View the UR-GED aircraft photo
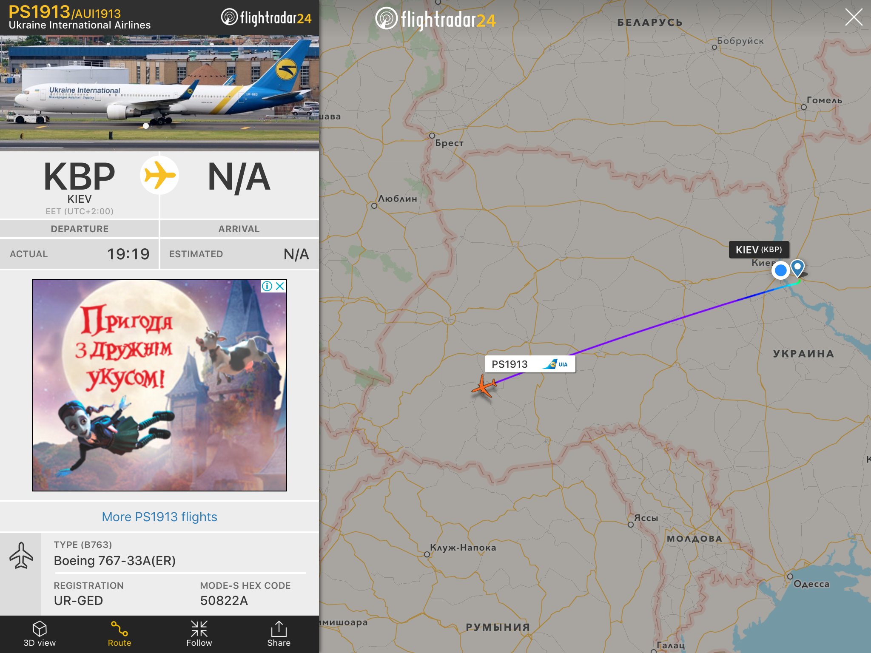The image size is (871, 653). coord(159,93)
